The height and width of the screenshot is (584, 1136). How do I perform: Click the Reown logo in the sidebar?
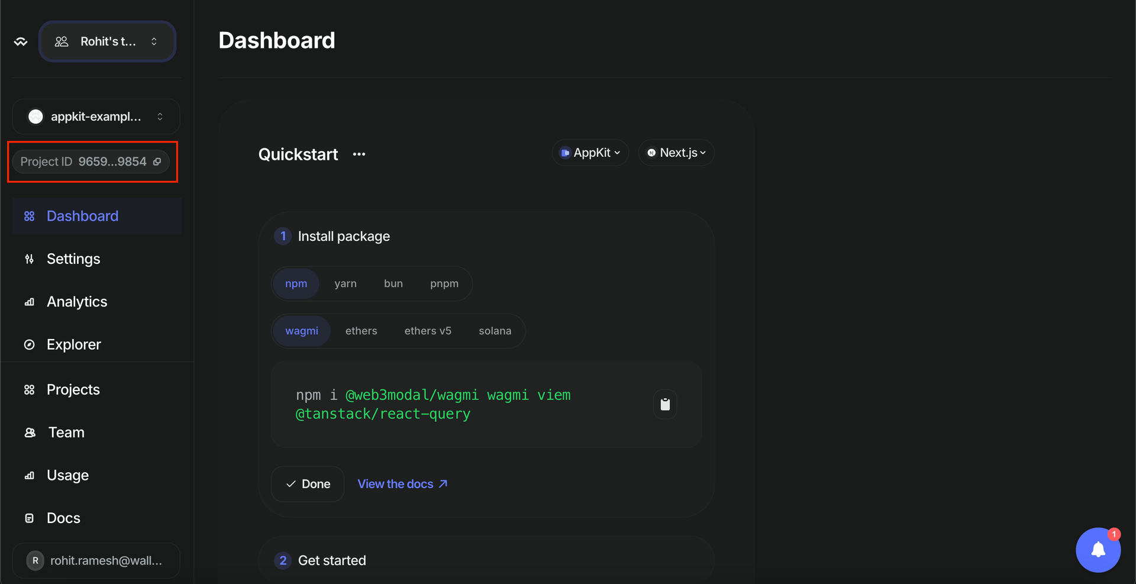click(20, 41)
